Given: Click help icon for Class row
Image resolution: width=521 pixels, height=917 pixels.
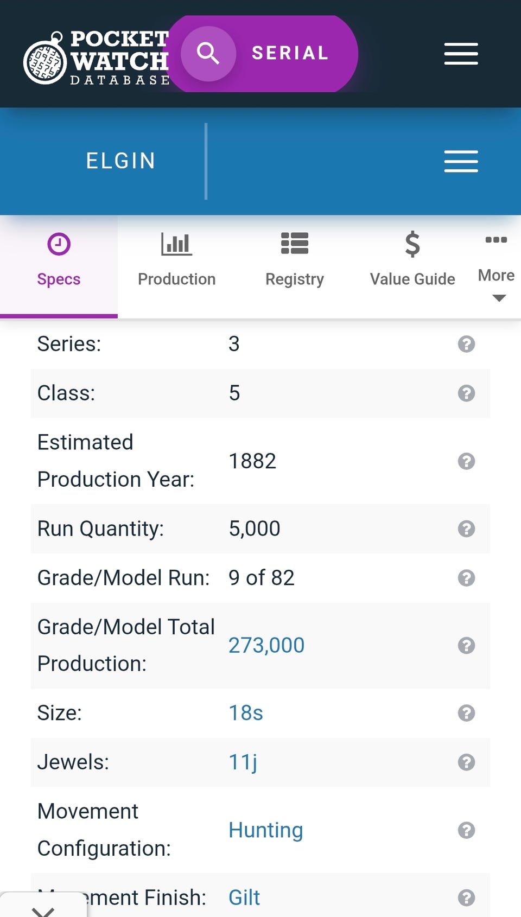Looking at the screenshot, I should [x=466, y=393].
